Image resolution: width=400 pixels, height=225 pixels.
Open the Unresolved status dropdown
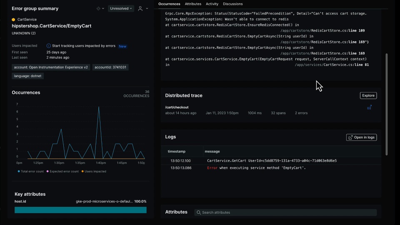click(121, 8)
